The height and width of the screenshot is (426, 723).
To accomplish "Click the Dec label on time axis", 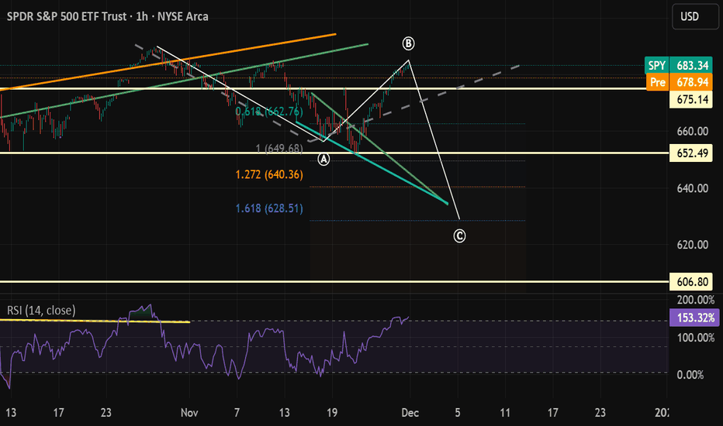I will click(410, 411).
